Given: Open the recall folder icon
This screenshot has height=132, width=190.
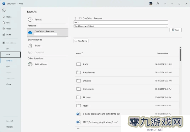Looking at the screenshot, I should [78, 106].
